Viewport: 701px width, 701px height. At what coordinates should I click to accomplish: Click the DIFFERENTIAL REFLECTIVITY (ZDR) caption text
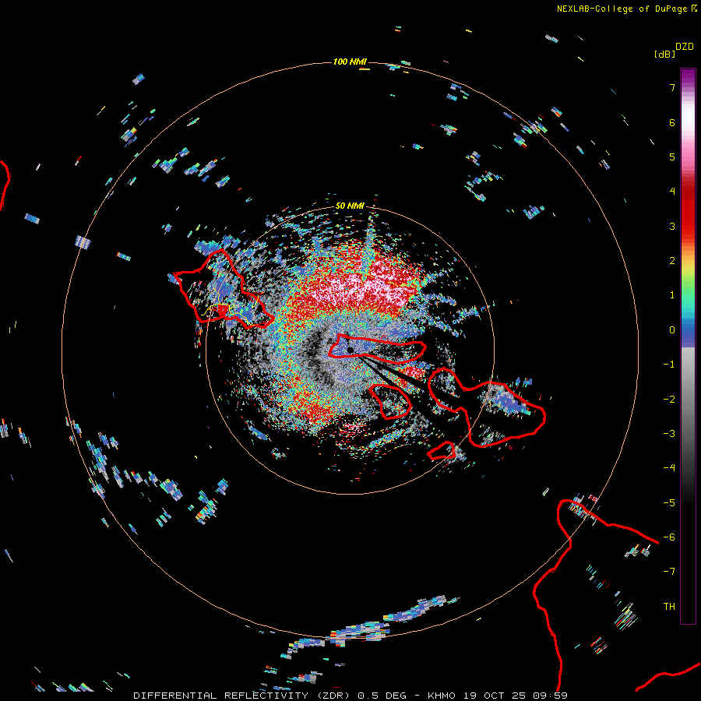point(241,696)
